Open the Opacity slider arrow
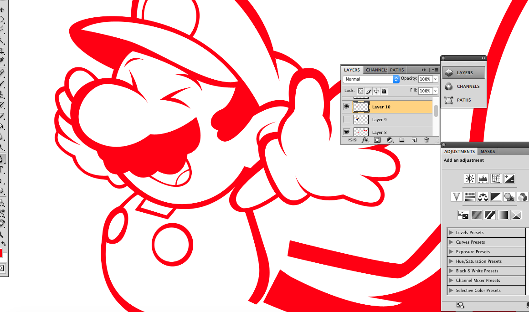The height and width of the screenshot is (312, 529). click(x=436, y=79)
